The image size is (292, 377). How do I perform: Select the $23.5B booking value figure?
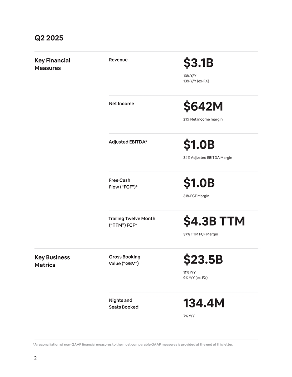pyautogui.click(x=203, y=260)
